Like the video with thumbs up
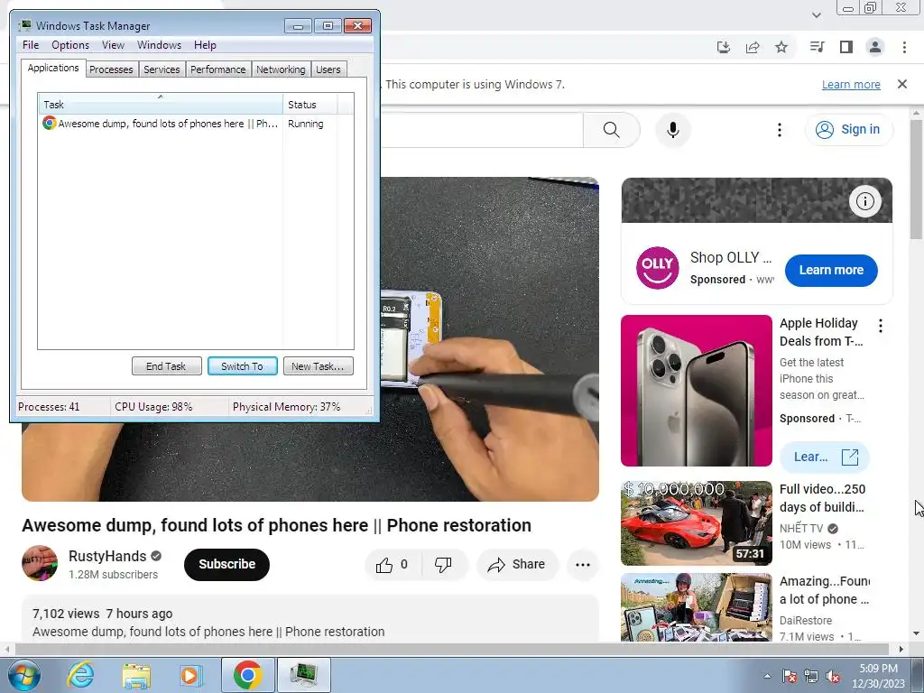The height and width of the screenshot is (693, 924). [x=392, y=565]
